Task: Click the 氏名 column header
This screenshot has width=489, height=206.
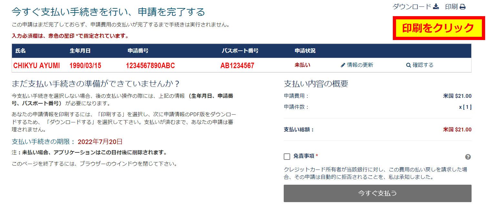Action: click(20, 51)
